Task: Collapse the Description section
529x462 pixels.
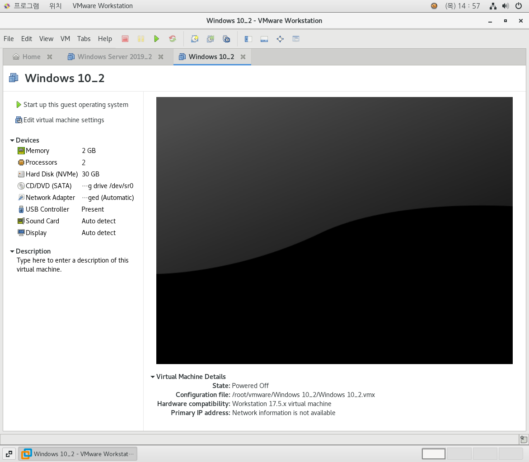Action: [x=12, y=251]
